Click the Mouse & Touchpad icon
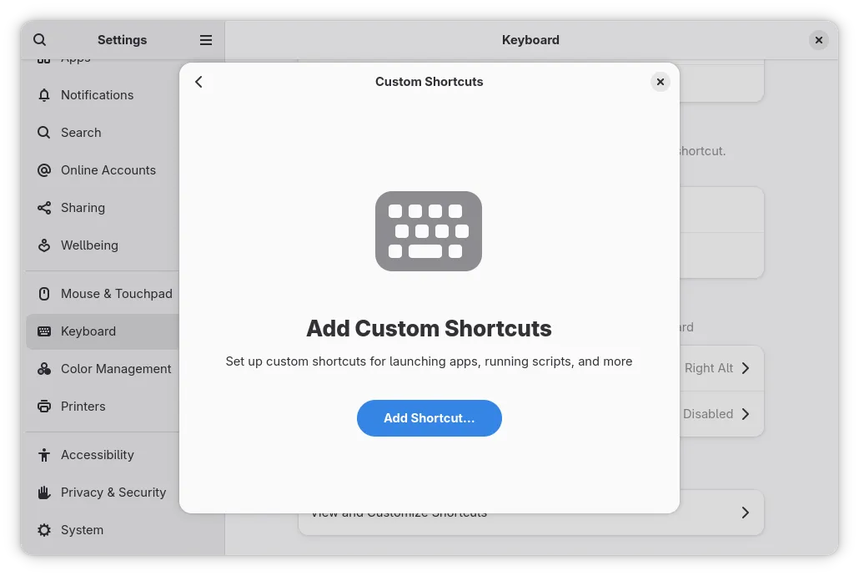The image size is (859, 576). [44, 294]
